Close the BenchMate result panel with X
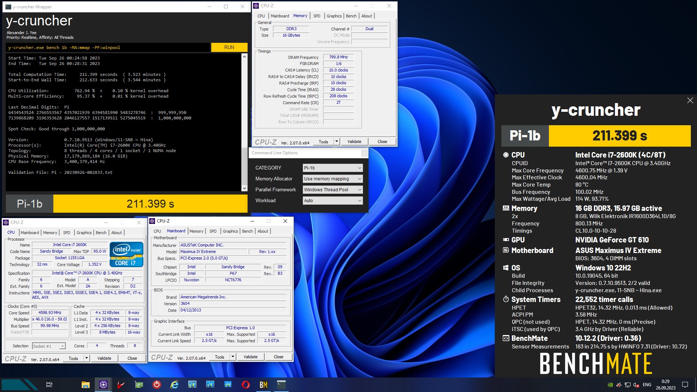Viewport: 697px width, 392px height. (690, 101)
